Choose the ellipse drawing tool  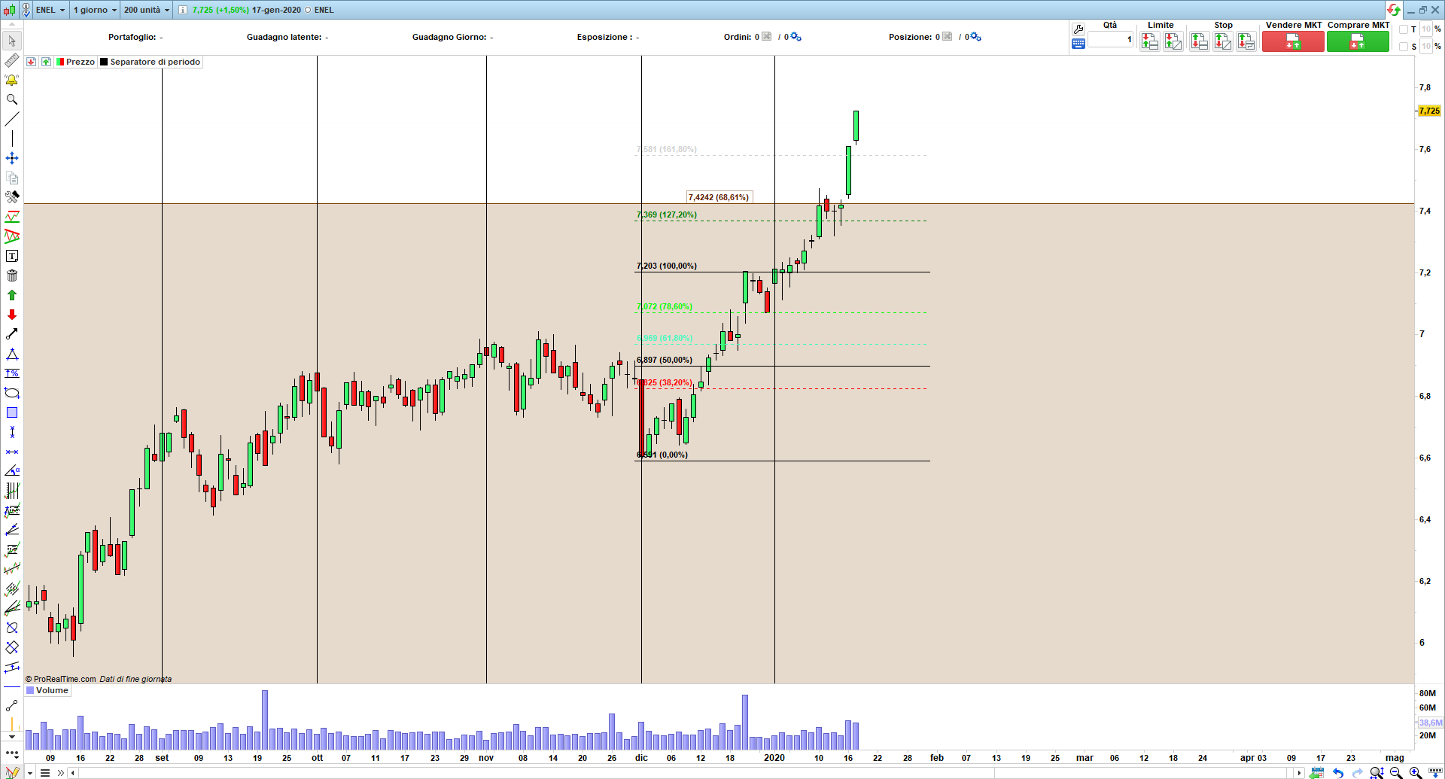(12, 393)
